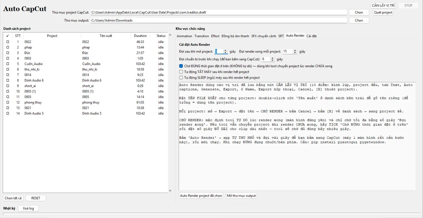
Task: Start Auto Render project đã chọn
Action: 201,196
